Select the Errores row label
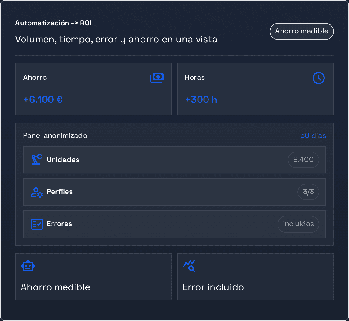349x321 pixels. tap(59, 224)
